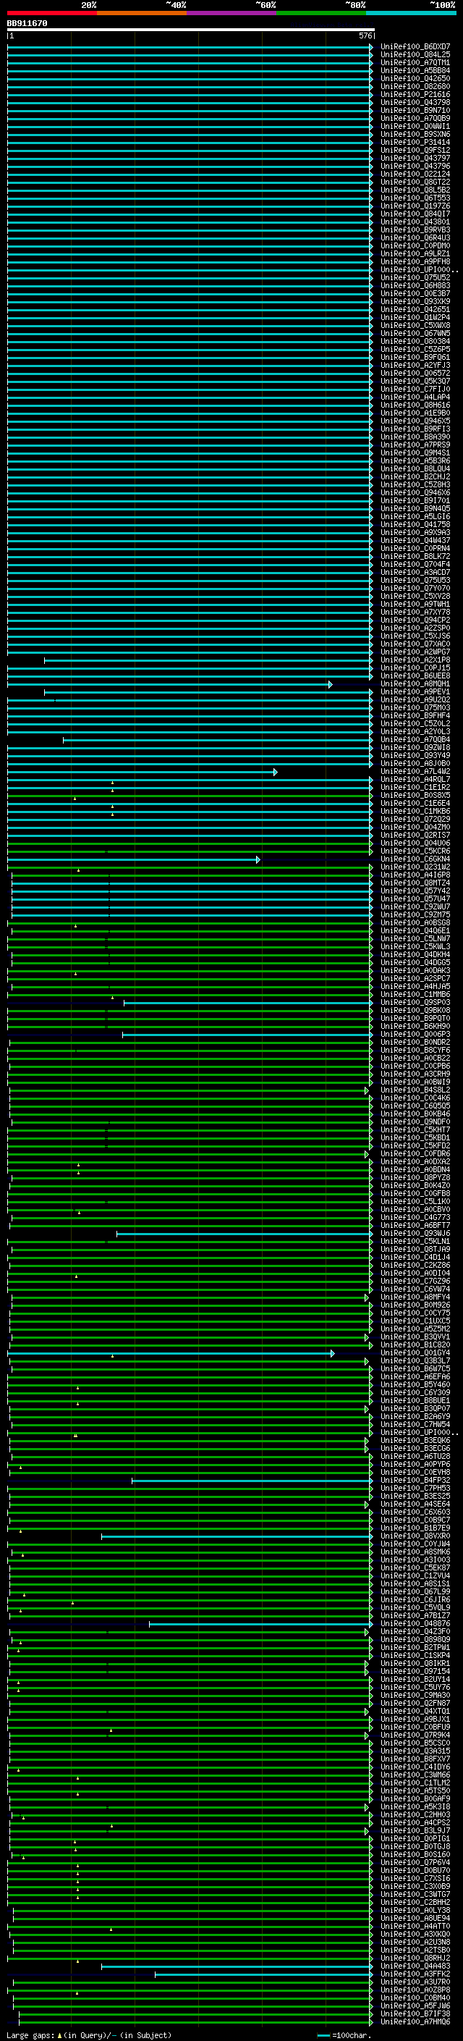Screen dimensions: 463x2041
Task: Click the UniRef100_Q231W2 label
Action: pyautogui.click(x=415, y=867)
